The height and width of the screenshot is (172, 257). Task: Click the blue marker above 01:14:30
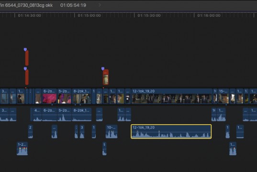coord(25,49)
